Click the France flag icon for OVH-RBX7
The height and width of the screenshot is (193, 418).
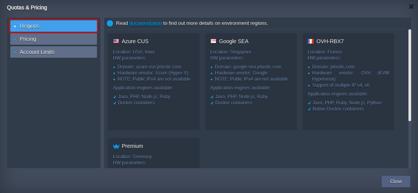[x=311, y=41]
